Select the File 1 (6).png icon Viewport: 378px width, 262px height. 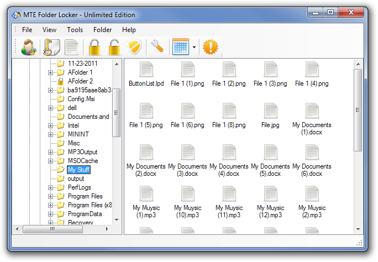[x=188, y=111]
